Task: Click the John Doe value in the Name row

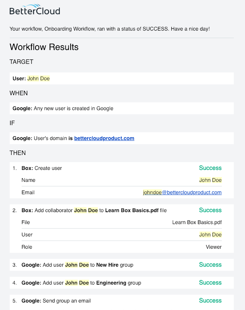Action: 210,180
